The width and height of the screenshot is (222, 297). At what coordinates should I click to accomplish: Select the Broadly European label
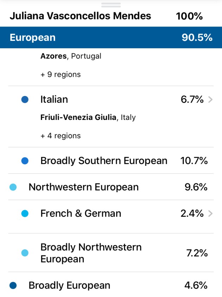point(69,285)
